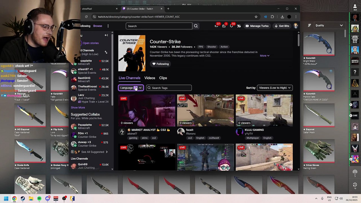Image resolution: width=361 pixels, height=203 pixels.
Task: Click the Action tag
Action: (224, 47)
